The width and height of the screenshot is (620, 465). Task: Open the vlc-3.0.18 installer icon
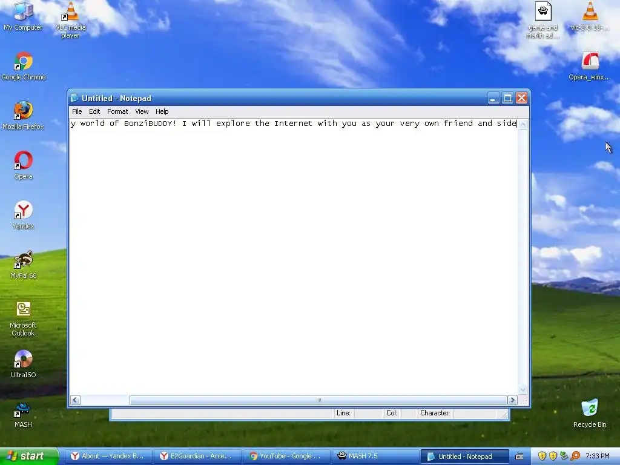click(x=590, y=16)
